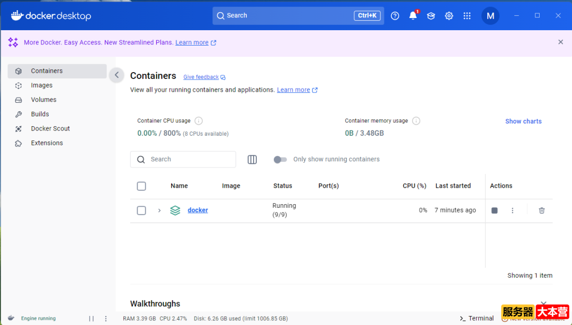Open the help question mark icon
Image resolution: width=572 pixels, height=325 pixels.
click(395, 16)
